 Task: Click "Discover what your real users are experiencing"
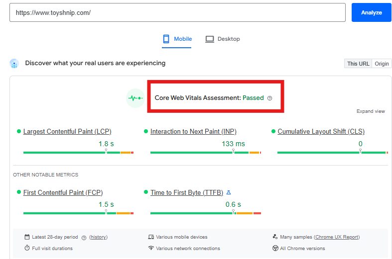[x=95, y=63]
